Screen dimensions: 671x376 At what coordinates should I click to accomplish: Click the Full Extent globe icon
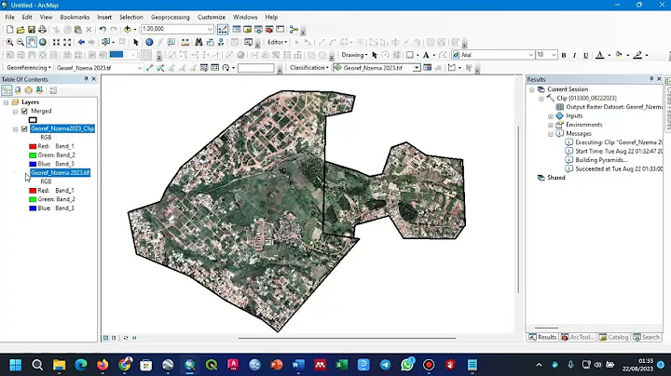42,42
